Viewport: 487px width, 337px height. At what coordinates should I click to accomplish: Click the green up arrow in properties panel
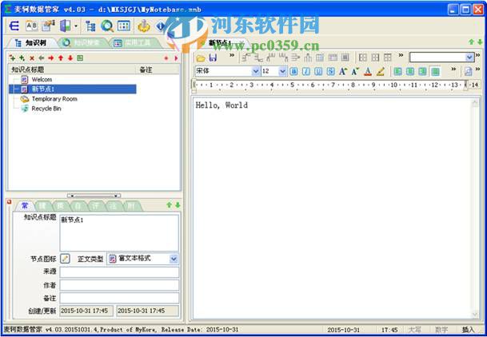point(170,205)
